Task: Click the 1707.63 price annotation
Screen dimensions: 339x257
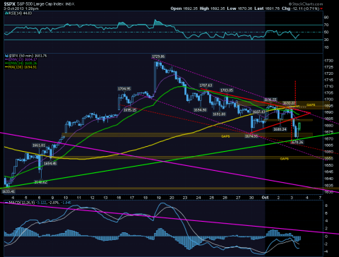Action: coord(206,85)
